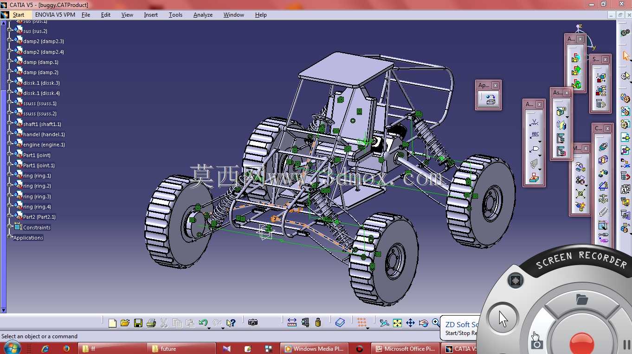The image size is (632, 354).
Task: Click the Contact Constraint icon
Action: point(603,160)
